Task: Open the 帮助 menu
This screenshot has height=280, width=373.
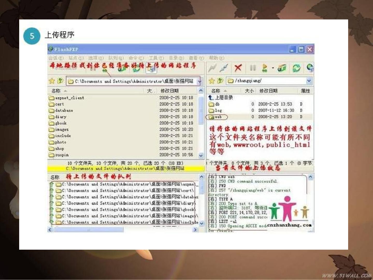Action: point(217,58)
